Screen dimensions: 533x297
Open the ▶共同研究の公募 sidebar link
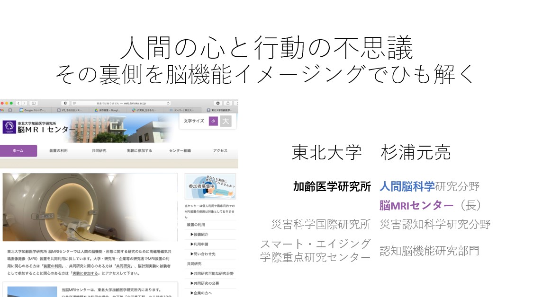pyautogui.click(x=205, y=283)
